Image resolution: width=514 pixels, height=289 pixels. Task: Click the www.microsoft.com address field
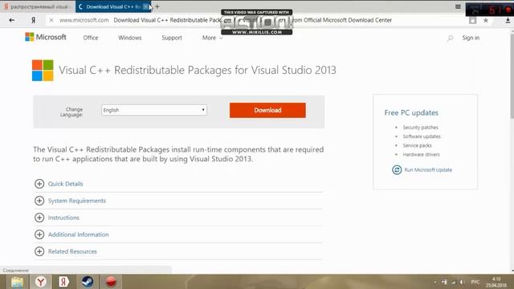tap(84, 20)
